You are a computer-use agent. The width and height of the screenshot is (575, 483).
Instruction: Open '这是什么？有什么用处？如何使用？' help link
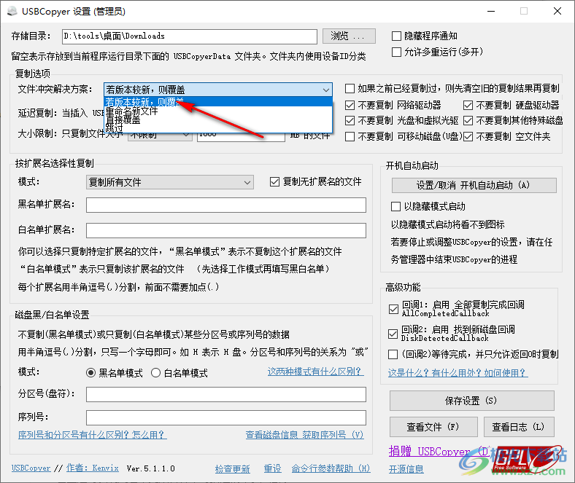[458, 373]
